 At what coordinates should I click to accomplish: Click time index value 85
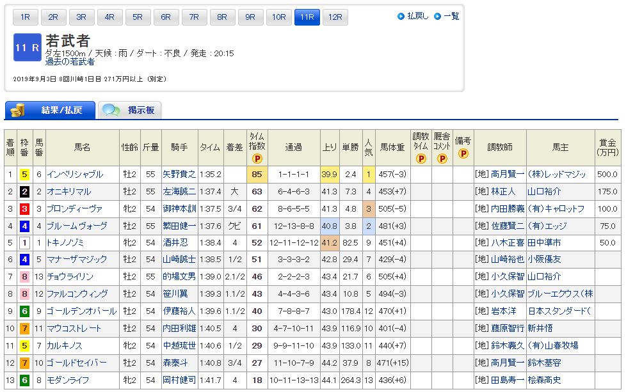257,175
